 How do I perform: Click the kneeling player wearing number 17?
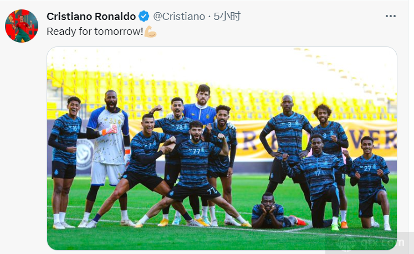pyautogui.click(x=318, y=182)
